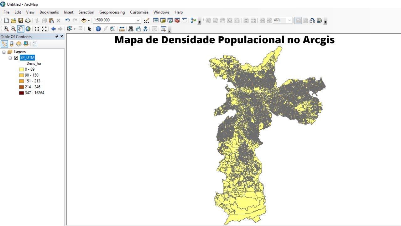Open the layout zoom 46% dropdown
Image resolution: width=401 pixels, height=226 pixels.
coord(289,20)
